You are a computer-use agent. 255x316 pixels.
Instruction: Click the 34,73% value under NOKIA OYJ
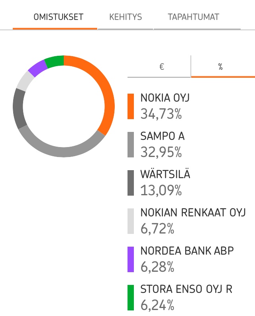pyautogui.click(x=161, y=114)
